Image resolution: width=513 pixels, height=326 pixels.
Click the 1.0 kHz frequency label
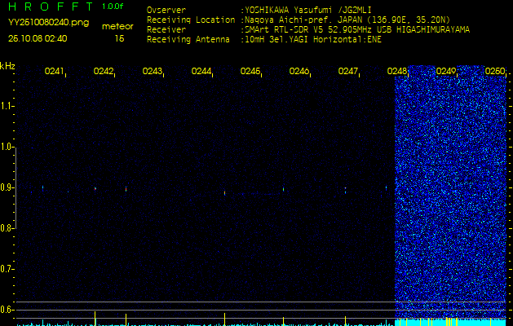(x=7, y=147)
